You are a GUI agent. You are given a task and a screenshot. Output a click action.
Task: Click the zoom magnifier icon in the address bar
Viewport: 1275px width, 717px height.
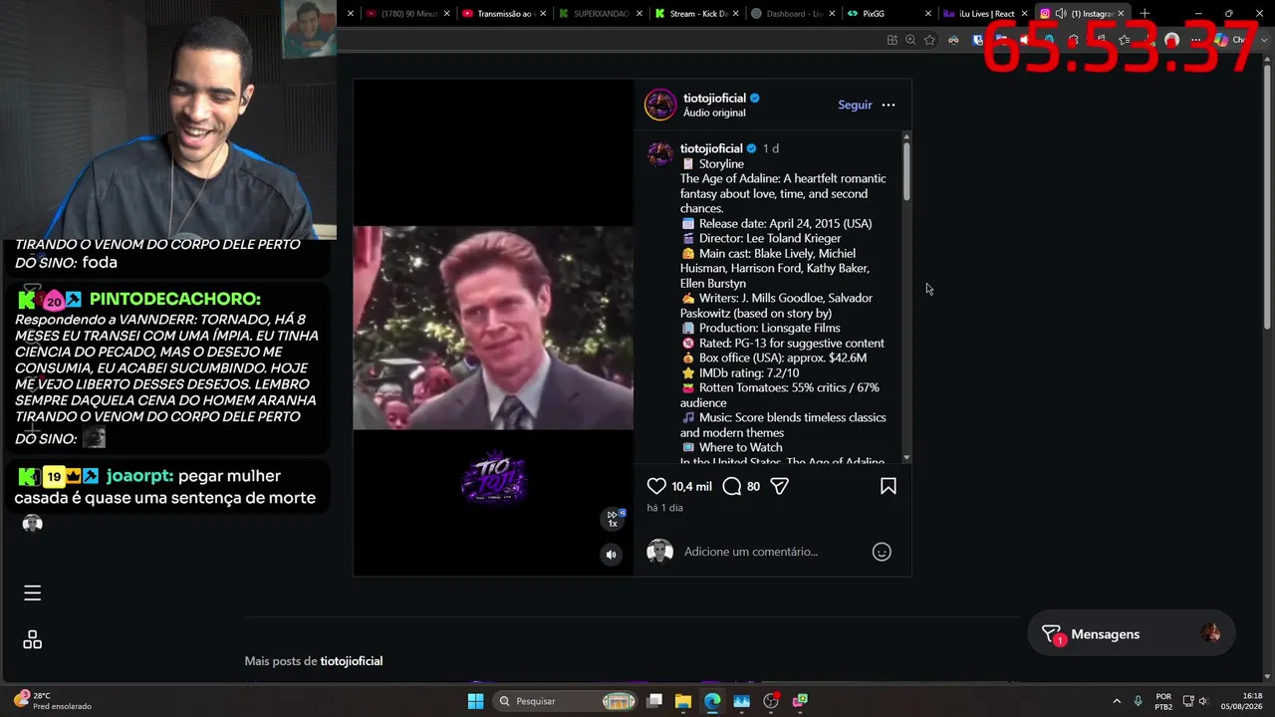click(910, 40)
